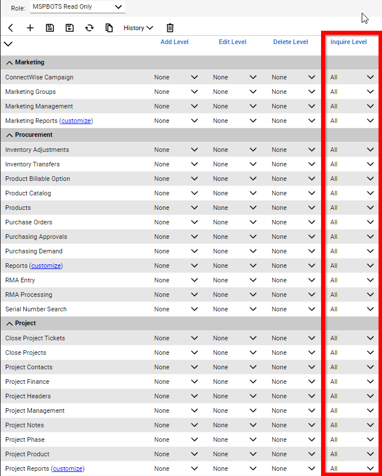Click the back arrow icon in toolbar
382x476 pixels.
click(x=10, y=28)
